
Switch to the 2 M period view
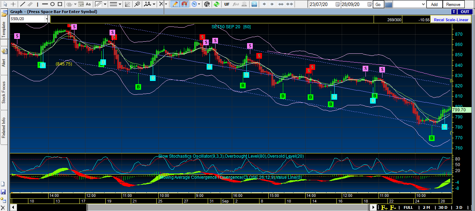pyautogui.click(x=426, y=207)
